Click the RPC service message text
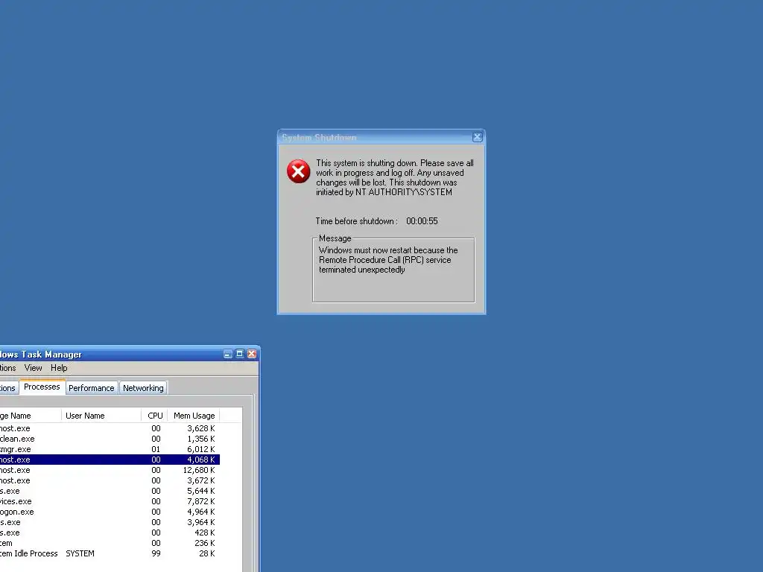763x572 pixels. click(388, 260)
